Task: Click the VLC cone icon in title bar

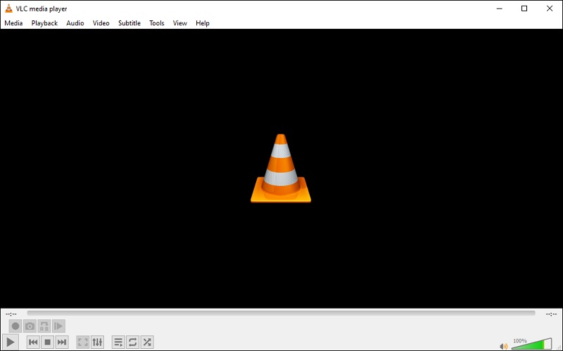Action: 8,8
